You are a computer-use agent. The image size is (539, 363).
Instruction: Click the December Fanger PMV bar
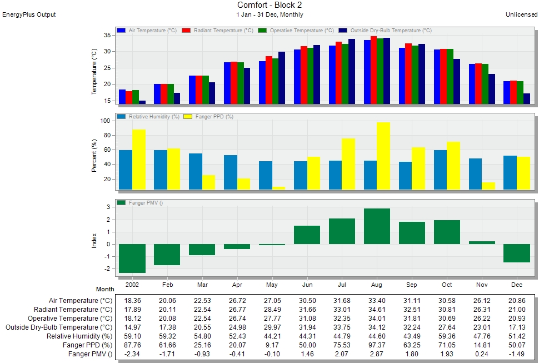[x=517, y=253]
